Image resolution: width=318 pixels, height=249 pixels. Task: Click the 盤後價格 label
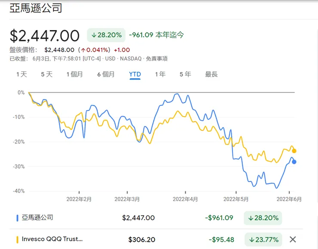coord(23,50)
